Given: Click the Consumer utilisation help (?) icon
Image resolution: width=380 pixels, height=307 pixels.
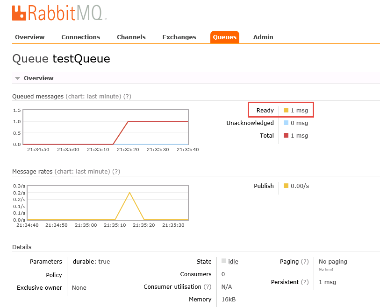Looking at the screenshot, I should point(208,286).
